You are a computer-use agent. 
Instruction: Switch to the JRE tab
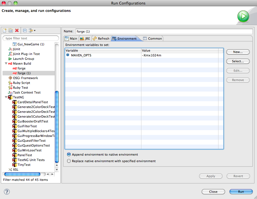(x=85, y=39)
